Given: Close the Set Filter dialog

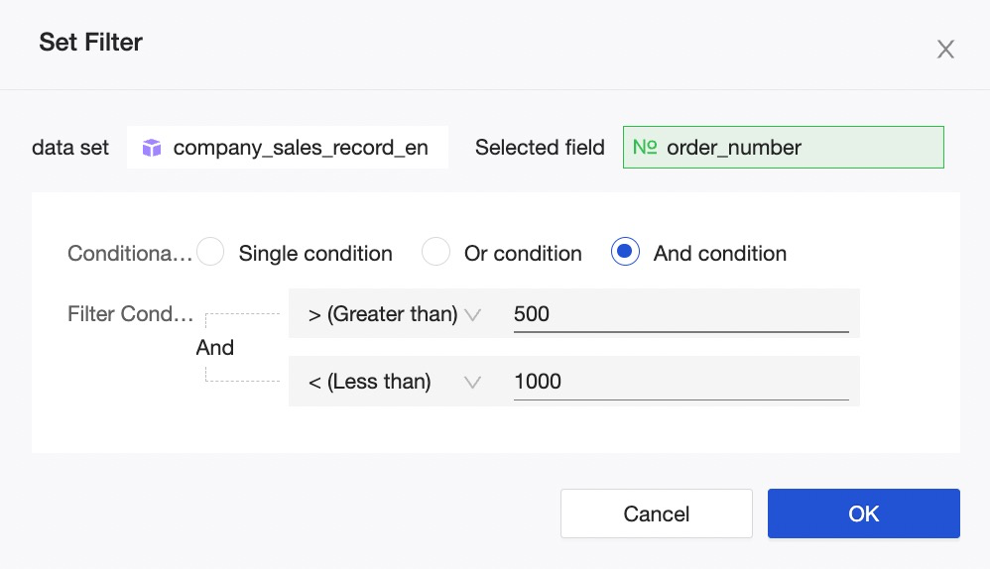Looking at the screenshot, I should pos(945,50).
